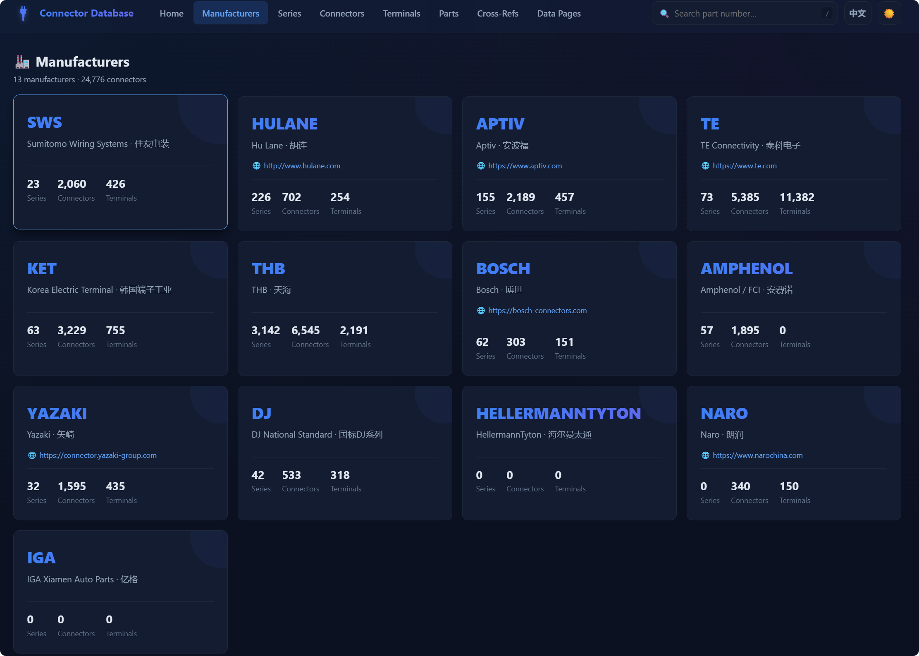Click NARO connectors count 340
Viewport: 919px width, 656px height.
click(740, 486)
